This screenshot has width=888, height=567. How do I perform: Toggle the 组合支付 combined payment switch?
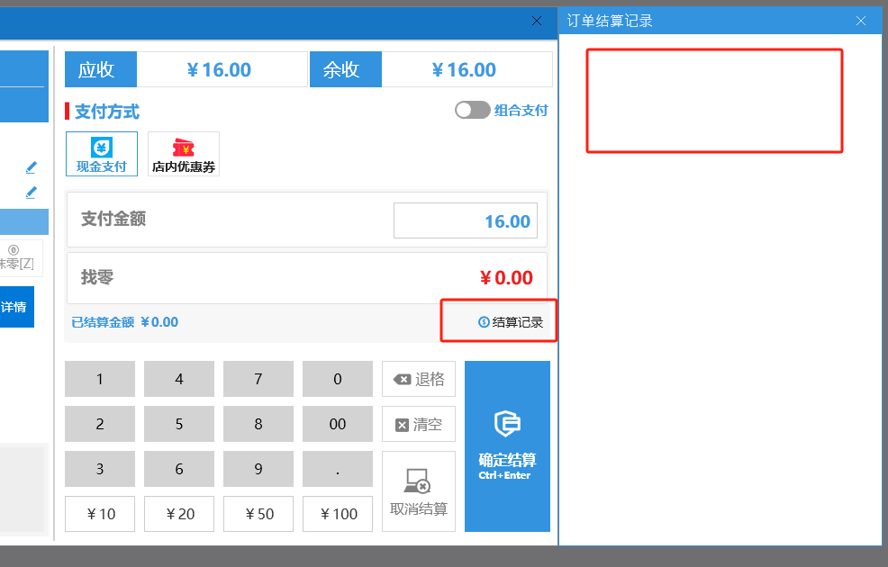click(472, 110)
